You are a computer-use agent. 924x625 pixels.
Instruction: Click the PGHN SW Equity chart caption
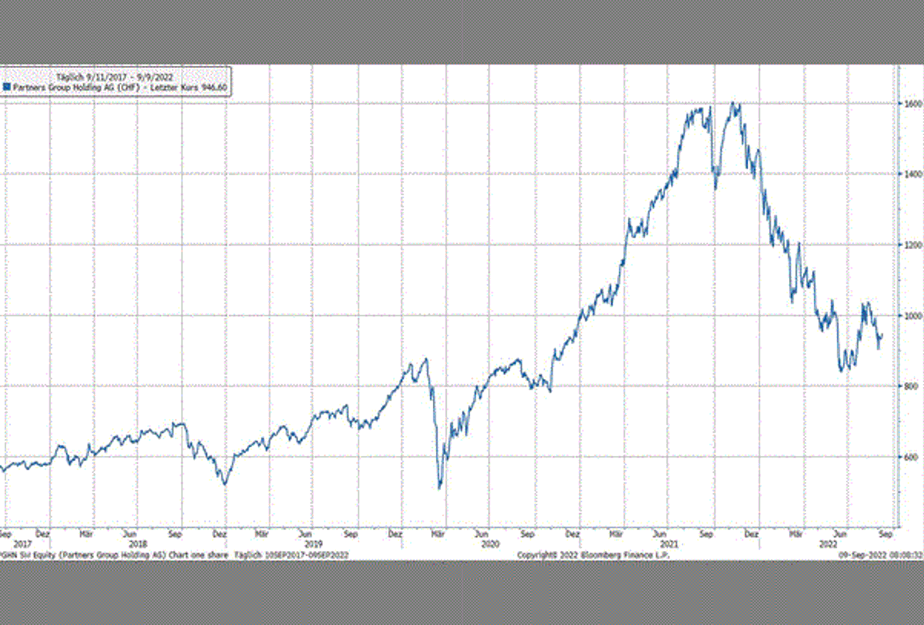175,555
